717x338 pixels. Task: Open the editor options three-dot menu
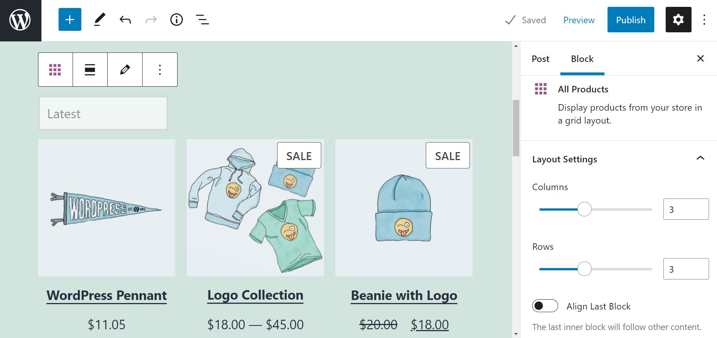(x=704, y=19)
